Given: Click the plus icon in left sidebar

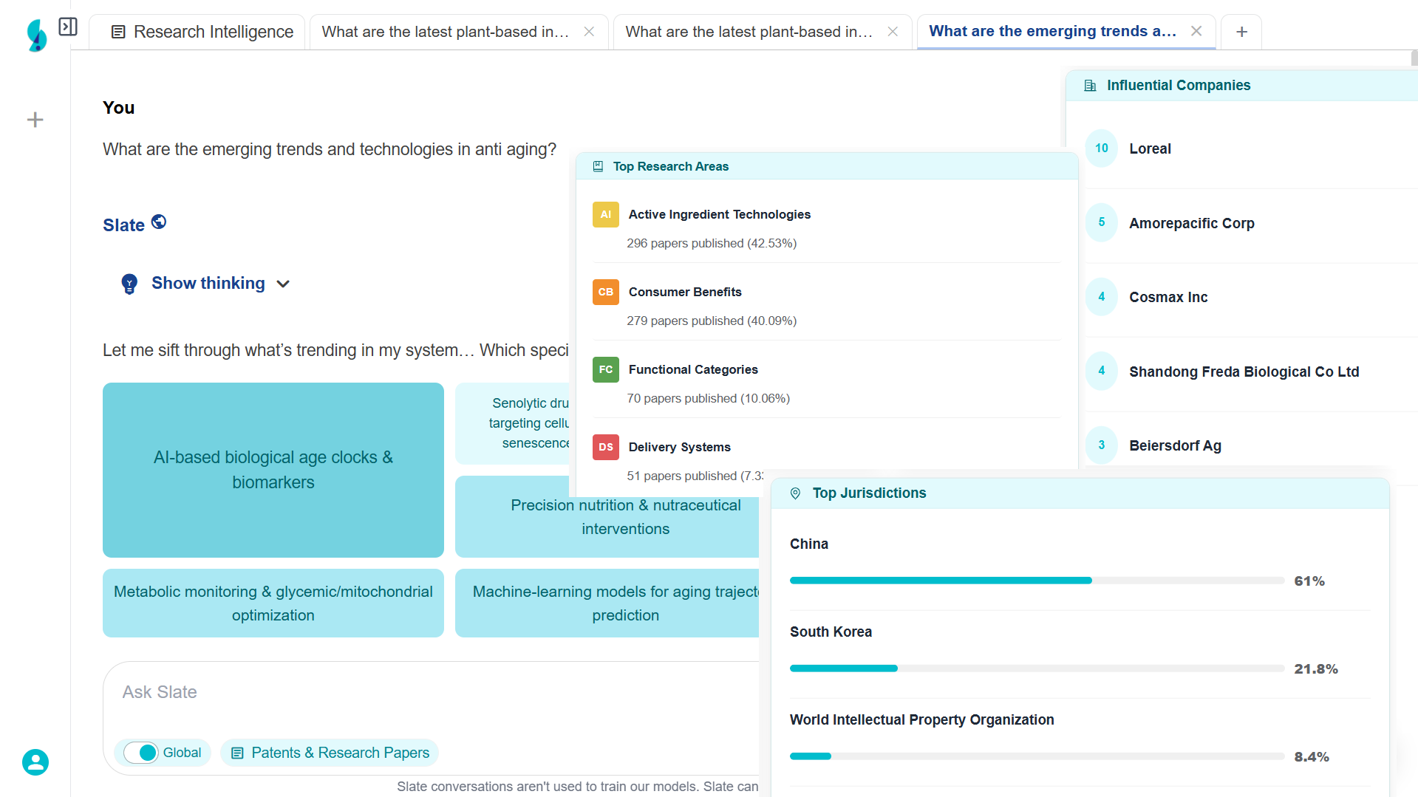Looking at the screenshot, I should 35,120.
